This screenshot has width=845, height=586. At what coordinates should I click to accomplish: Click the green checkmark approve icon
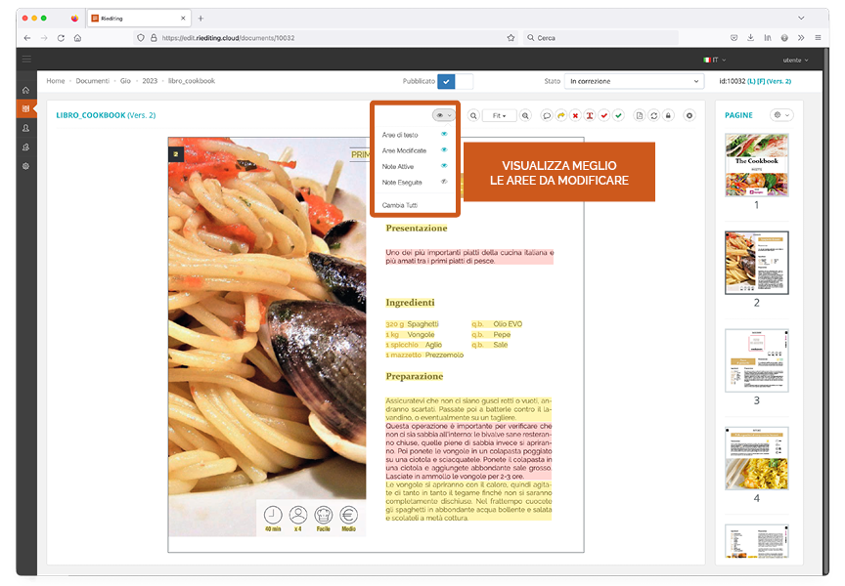(x=618, y=115)
